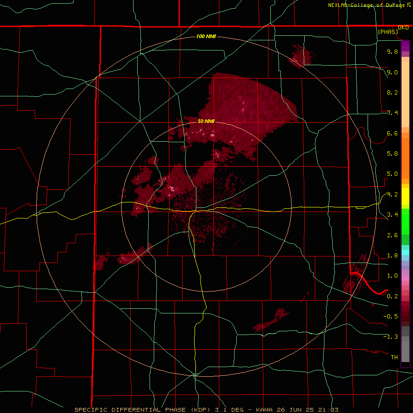The height and width of the screenshot is (413, 413).
Task: Click the DKD label near the legend
Action: click(x=403, y=28)
